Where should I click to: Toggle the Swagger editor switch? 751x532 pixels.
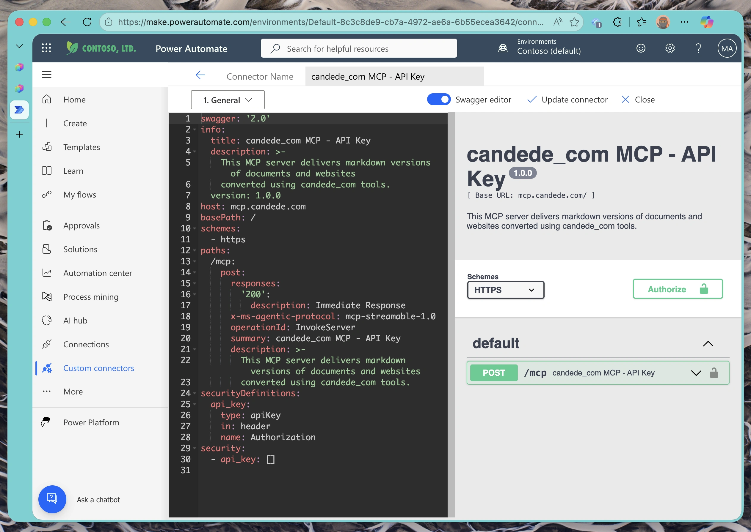coord(438,99)
